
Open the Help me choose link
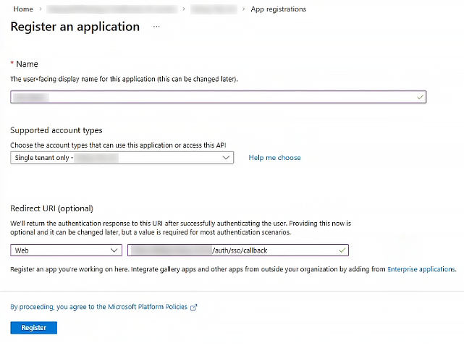[274, 158]
